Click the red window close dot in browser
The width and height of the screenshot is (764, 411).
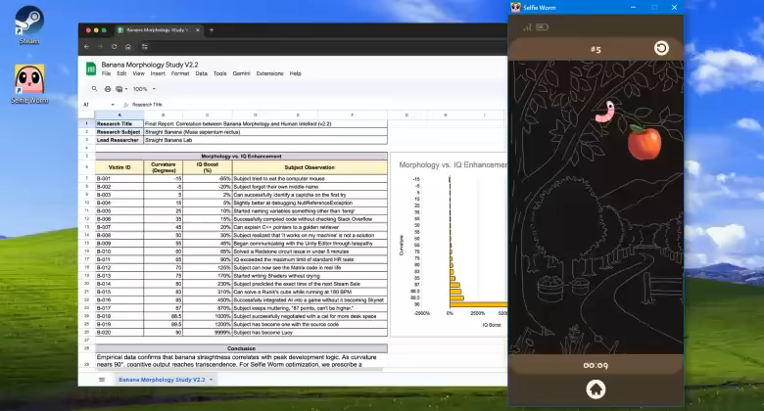coord(88,30)
